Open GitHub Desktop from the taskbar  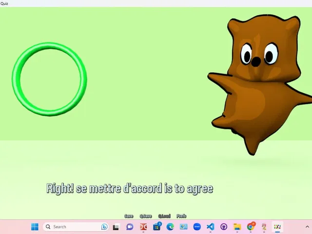point(224,227)
